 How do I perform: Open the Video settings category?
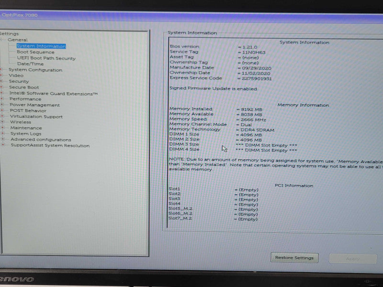16,76
